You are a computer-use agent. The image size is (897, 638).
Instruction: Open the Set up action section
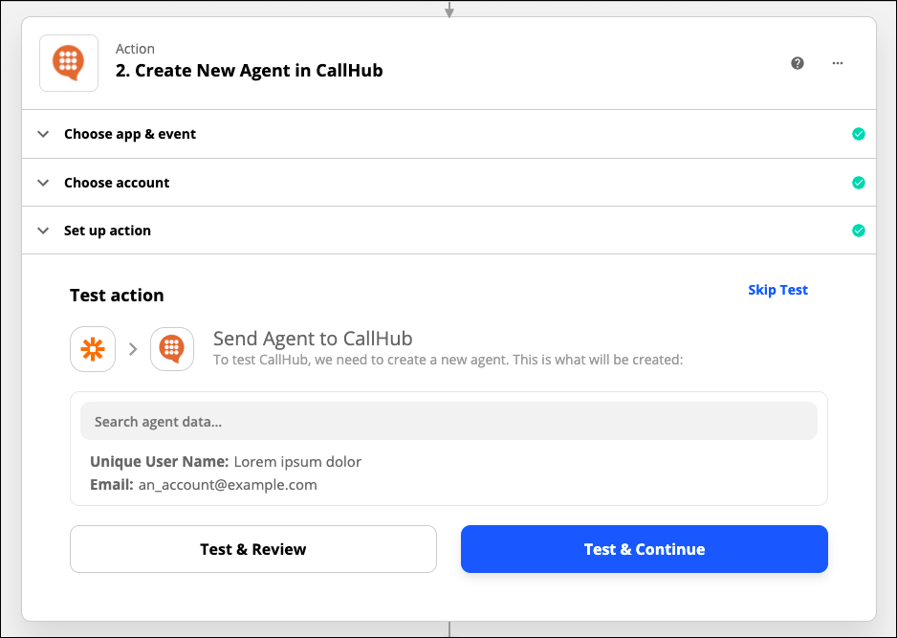[x=448, y=231]
